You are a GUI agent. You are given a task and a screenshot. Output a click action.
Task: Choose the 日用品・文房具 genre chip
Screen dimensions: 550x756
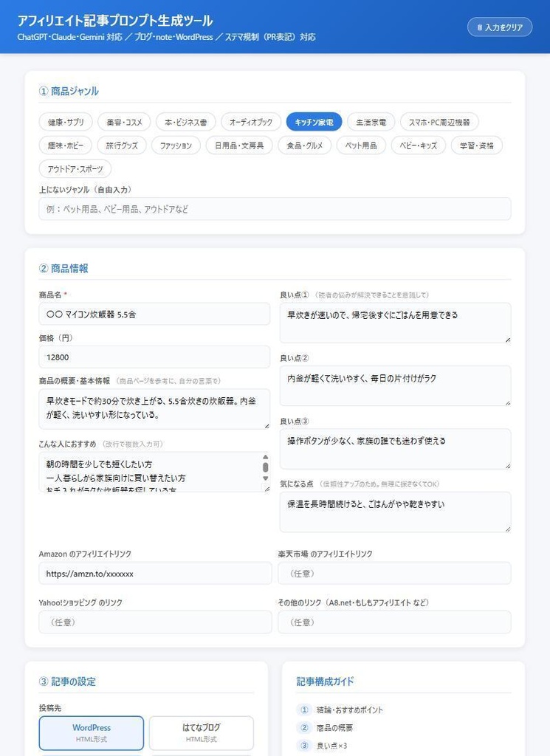239,145
